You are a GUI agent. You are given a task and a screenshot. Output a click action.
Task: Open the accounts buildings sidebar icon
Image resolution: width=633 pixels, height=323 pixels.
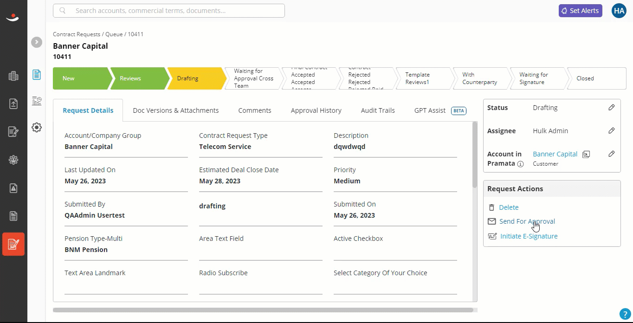13,77
